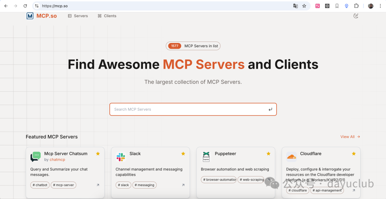Open the Cloudflare card title

point(311,154)
